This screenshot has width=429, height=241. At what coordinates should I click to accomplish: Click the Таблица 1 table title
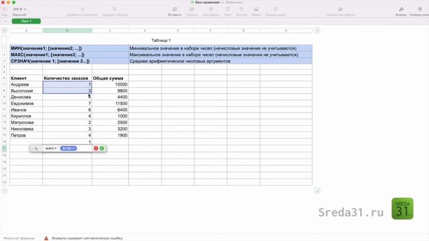pyautogui.click(x=161, y=40)
